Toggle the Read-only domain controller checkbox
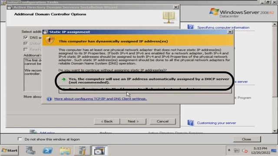 pos(26,49)
